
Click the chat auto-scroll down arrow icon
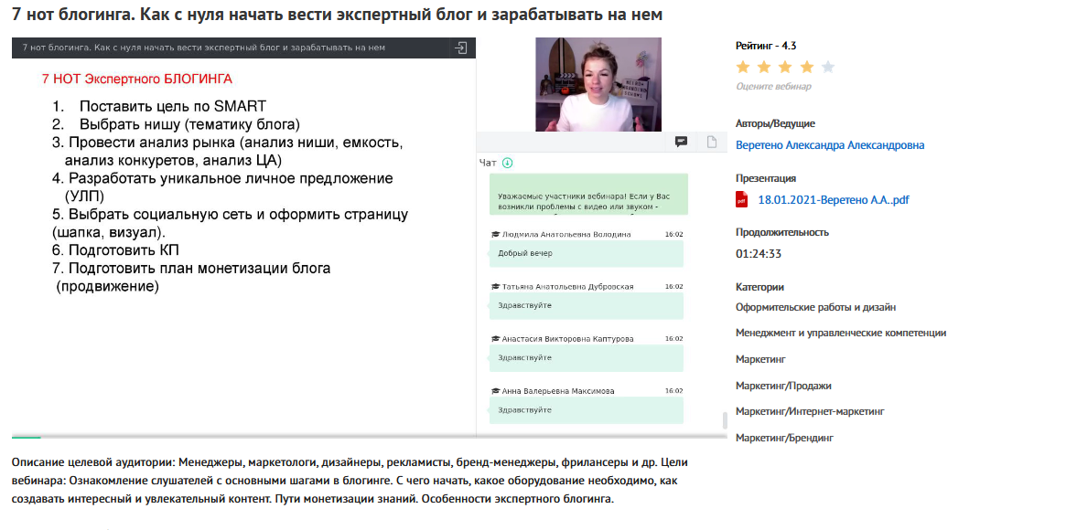coord(508,163)
